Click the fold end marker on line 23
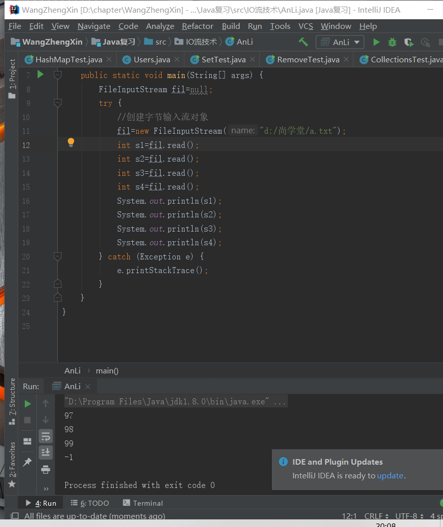443x527 pixels. click(57, 298)
